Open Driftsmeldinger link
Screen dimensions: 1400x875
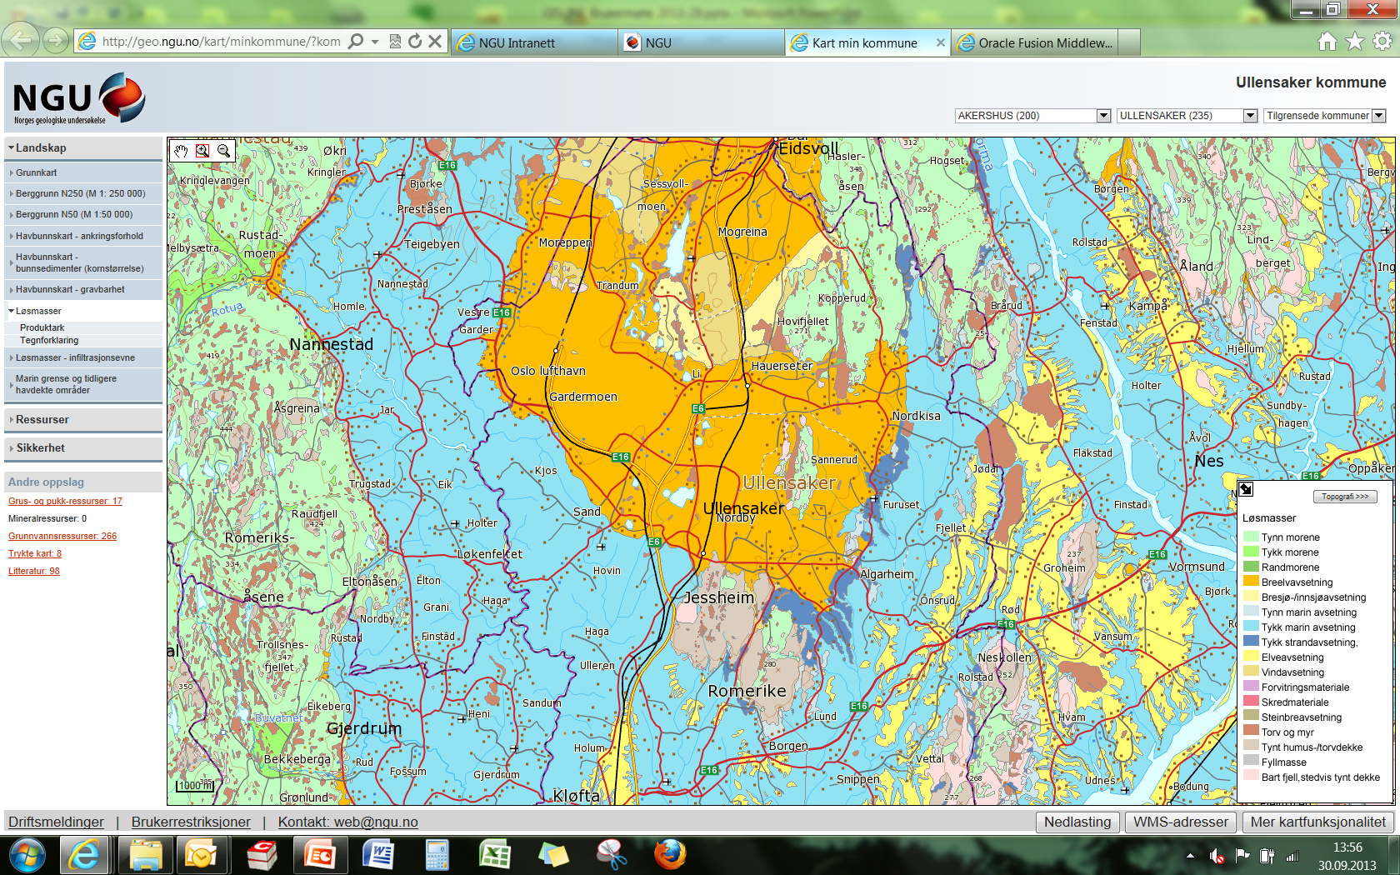[56, 822]
